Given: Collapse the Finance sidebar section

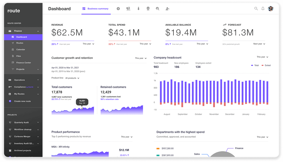Looking at the screenshot, I should coord(38,31).
